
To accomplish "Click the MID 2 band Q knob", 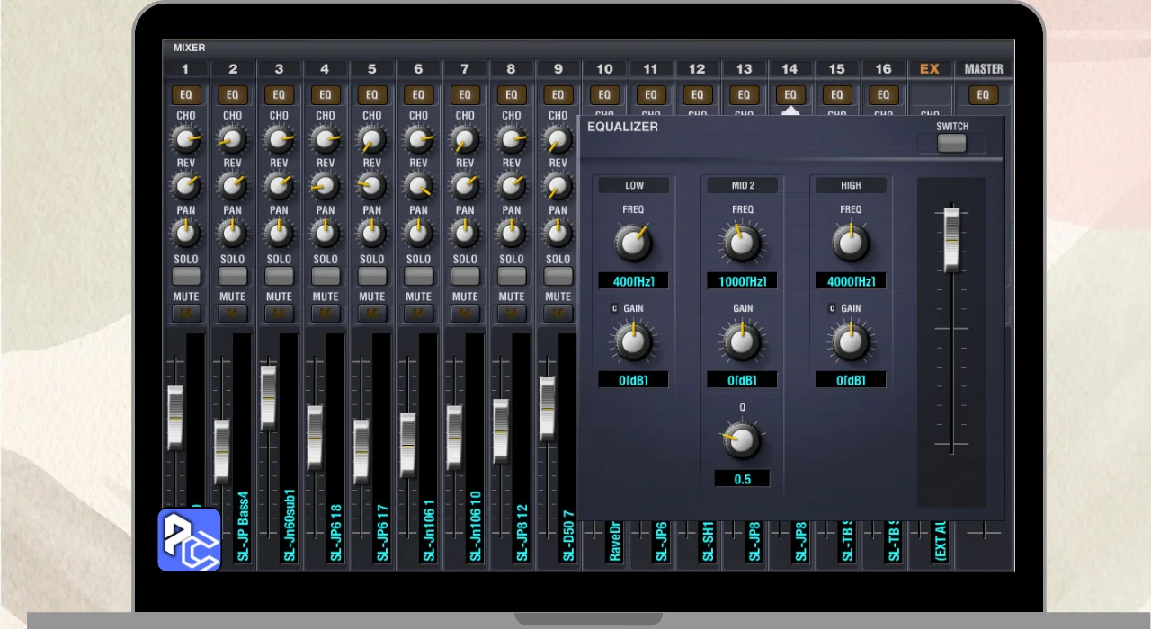I will click(x=742, y=440).
